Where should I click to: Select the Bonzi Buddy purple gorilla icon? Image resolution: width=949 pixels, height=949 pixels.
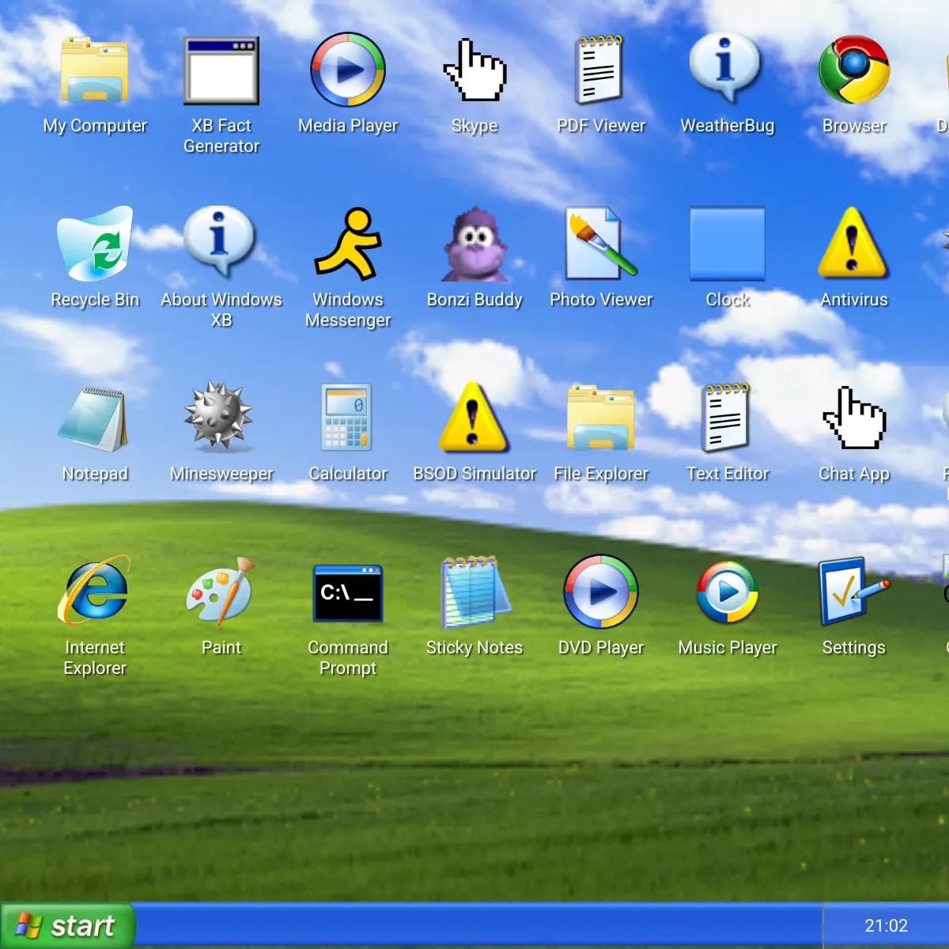point(475,244)
